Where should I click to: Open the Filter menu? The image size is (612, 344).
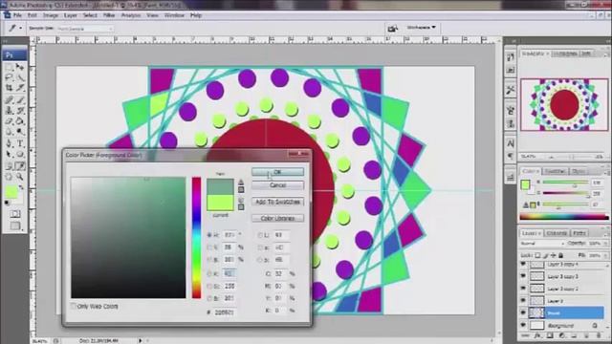tap(109, 15)
